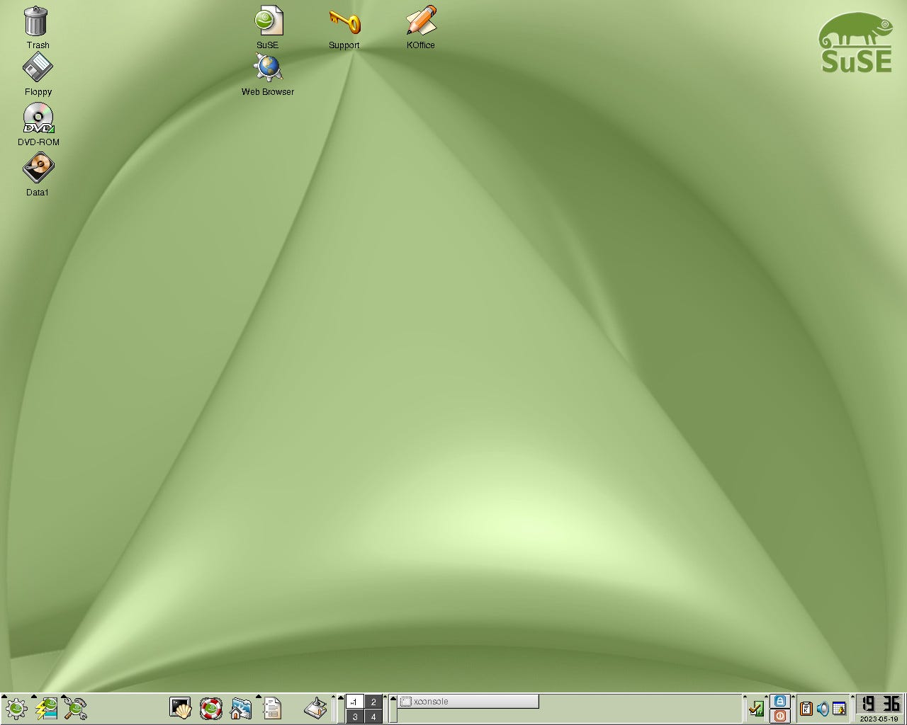
Task: Click the red logout power button
Action: click(x=780, y=716)
